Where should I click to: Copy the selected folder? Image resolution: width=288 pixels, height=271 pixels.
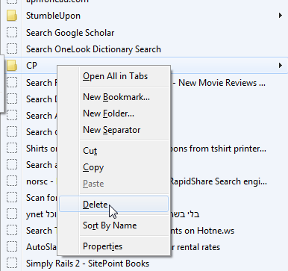pos(93,167)
